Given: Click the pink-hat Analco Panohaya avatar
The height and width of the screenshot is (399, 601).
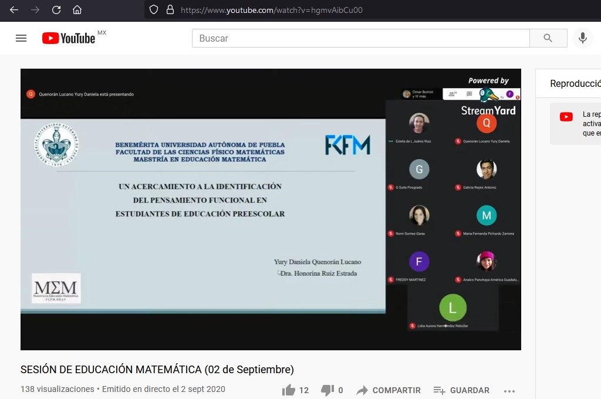Looking at the screenshot, I should tap(487, 261).
